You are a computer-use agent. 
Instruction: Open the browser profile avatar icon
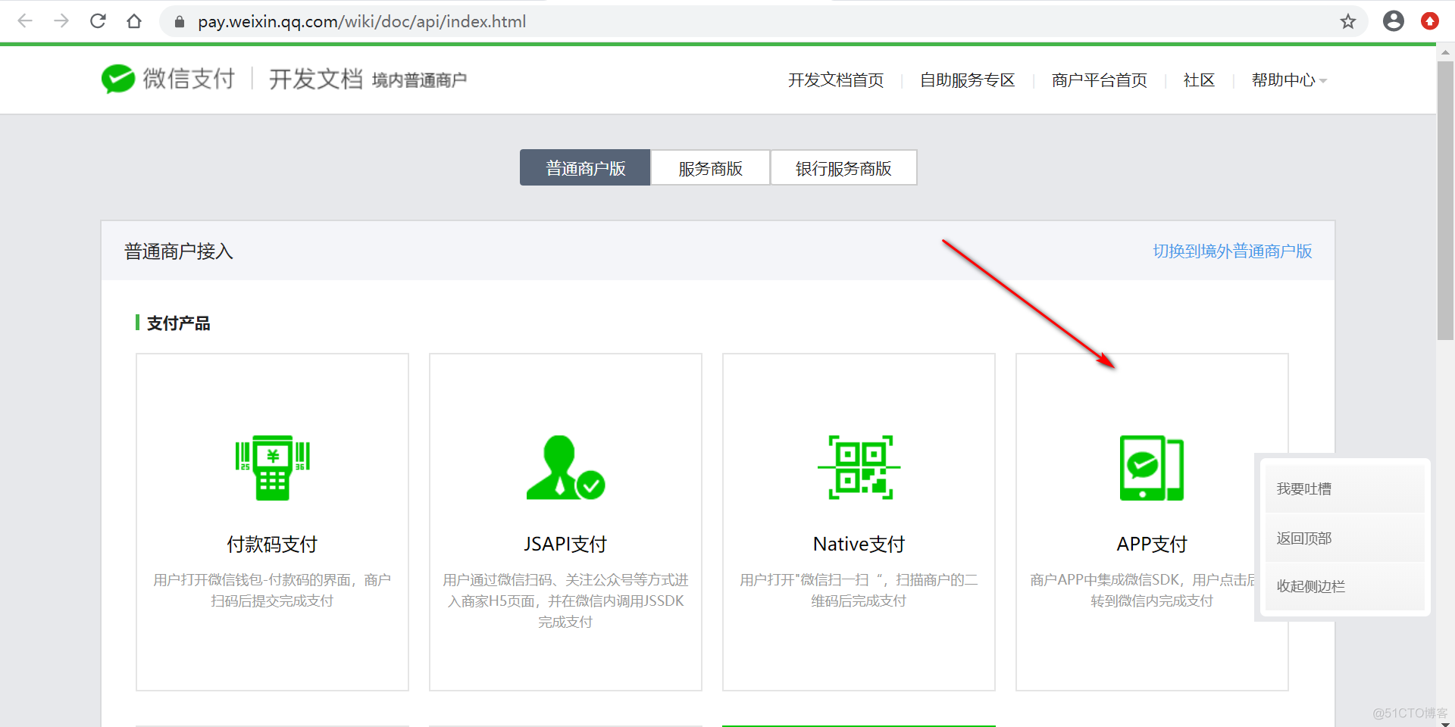(x=1393, y=21)
